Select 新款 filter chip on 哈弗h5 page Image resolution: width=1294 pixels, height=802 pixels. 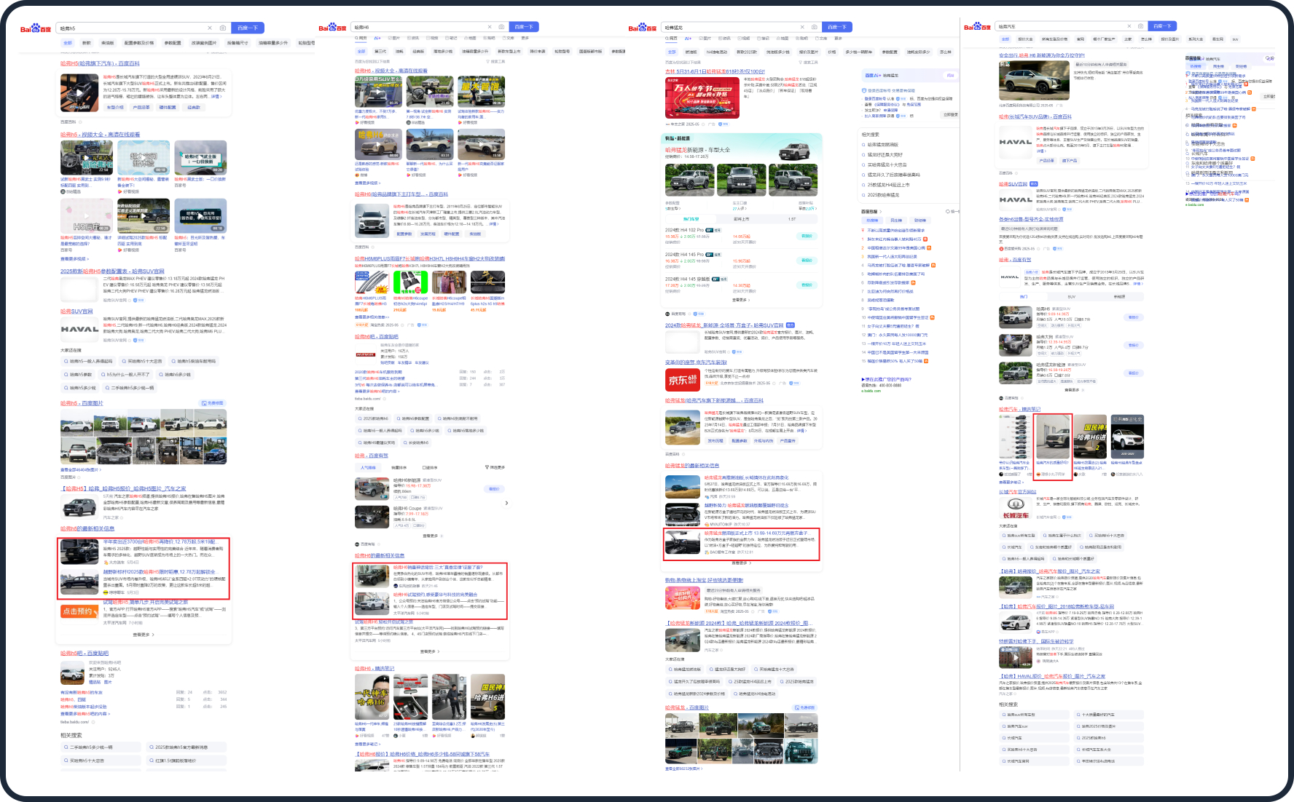[87, 43]
